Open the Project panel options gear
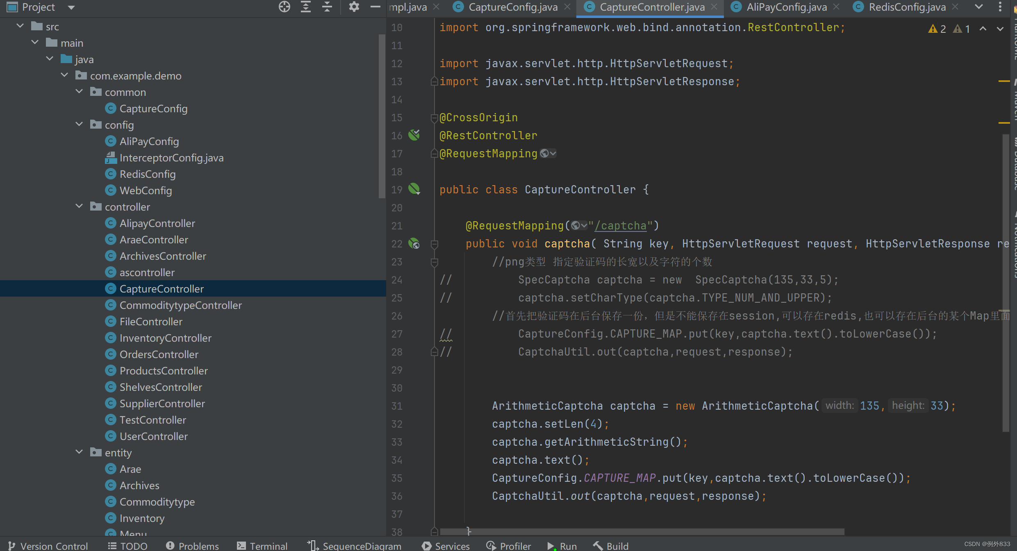The image size is (1017, 551). coord(353,7)
